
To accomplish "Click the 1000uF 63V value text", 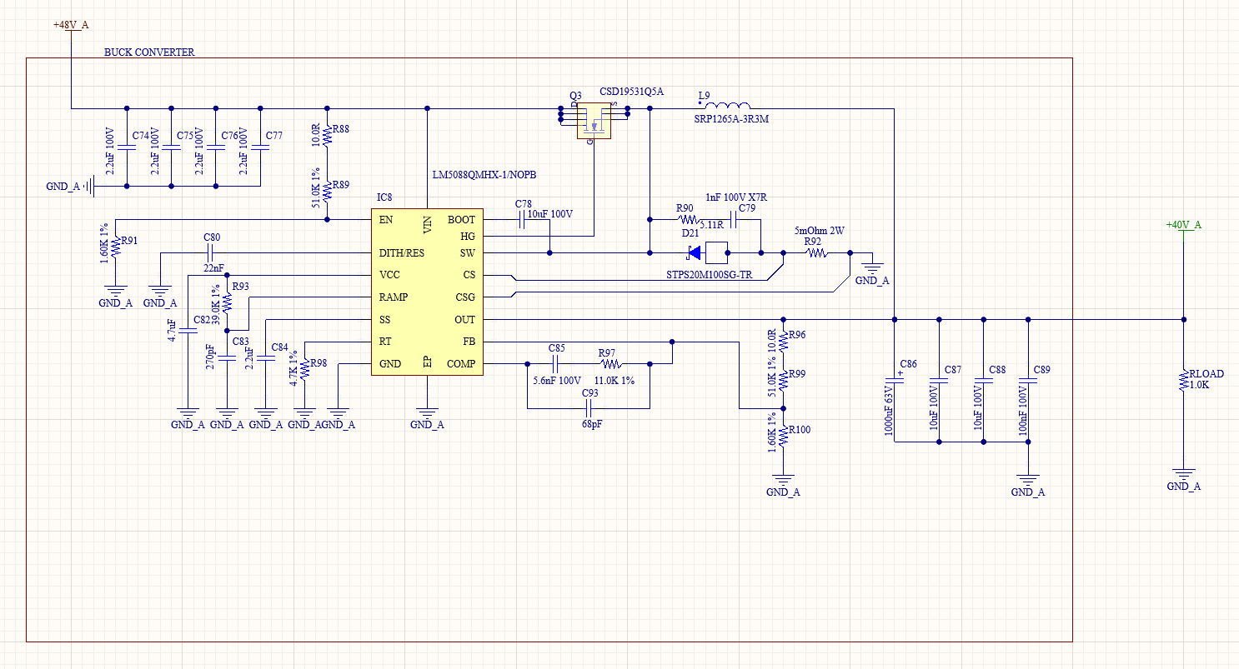I will [889, 410].
